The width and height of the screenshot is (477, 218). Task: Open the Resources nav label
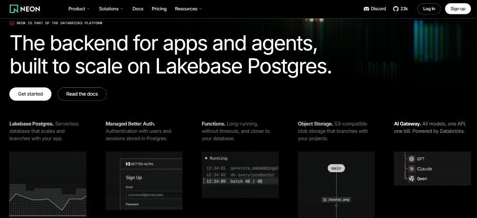pos(186,9)
